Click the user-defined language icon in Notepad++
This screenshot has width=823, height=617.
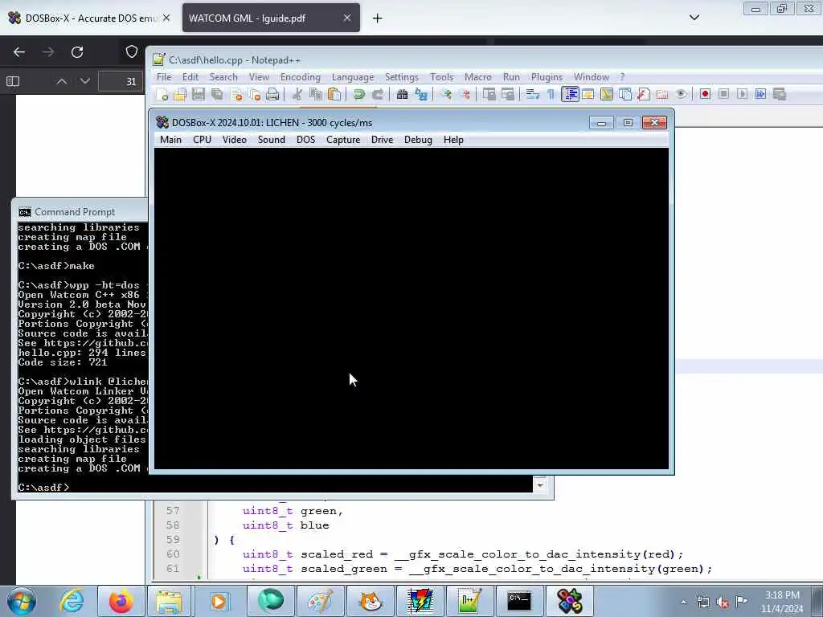588,95
